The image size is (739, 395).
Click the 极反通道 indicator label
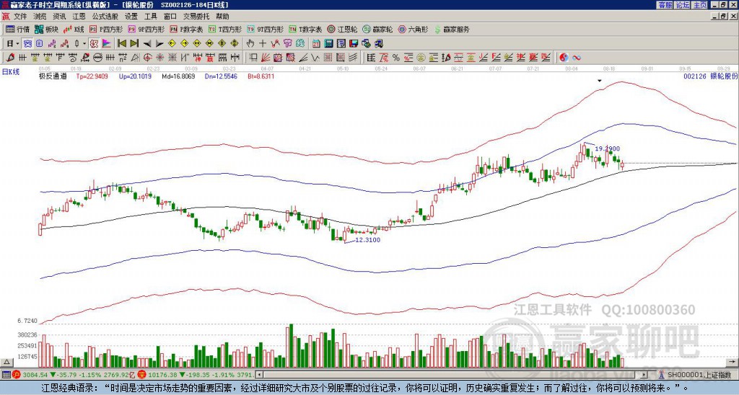[52, 76]
